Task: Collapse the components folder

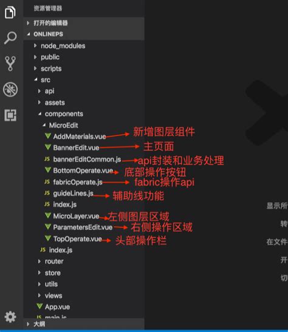Action: click(39, 114)
